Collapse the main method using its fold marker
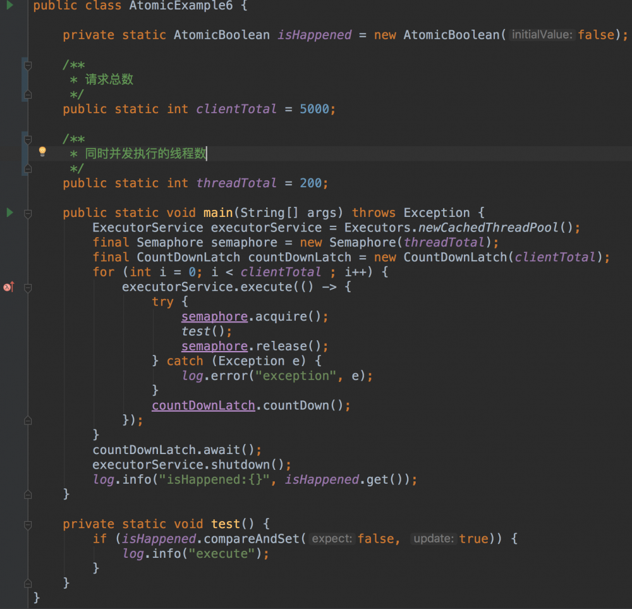Viewport: 632px width, 609px height. tap(28, 213)
